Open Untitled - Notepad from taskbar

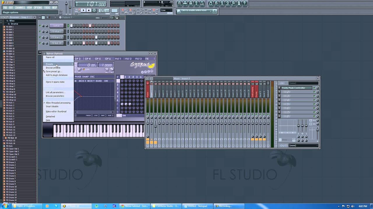pos(197,206)
